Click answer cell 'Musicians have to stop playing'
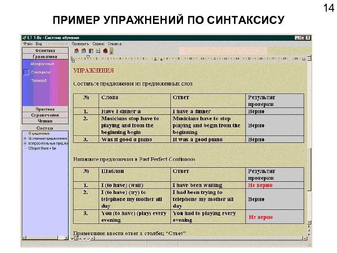Image resolution: width=337 pixels, height=253 pixels. [x=208, y=125]
